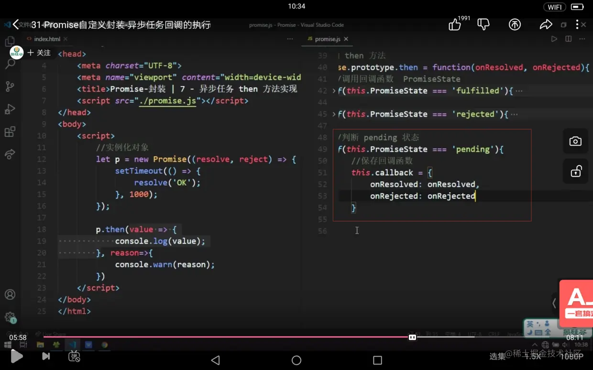Click 'this.callback' on line 51
The image size is (593, 370).
point(382,173)
